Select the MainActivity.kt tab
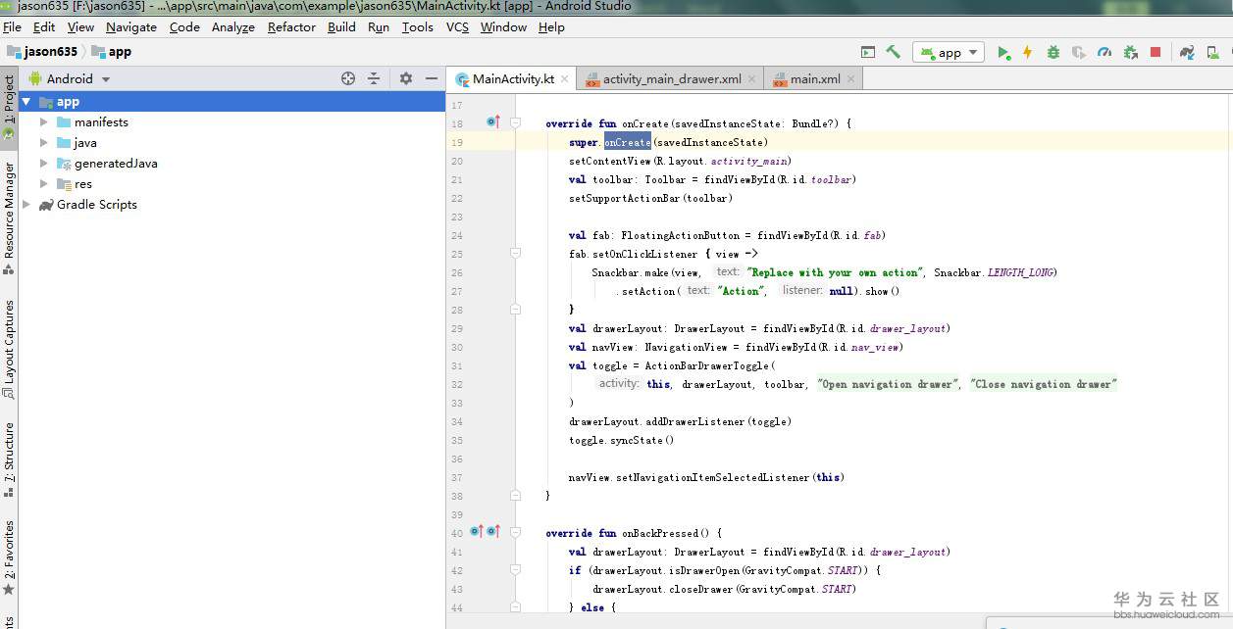The image size is (1233, 629). coord(513,79)
